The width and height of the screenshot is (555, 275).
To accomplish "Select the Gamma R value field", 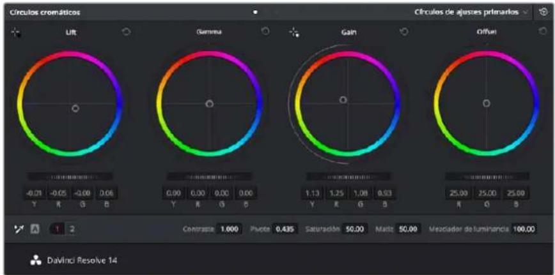I will pos(198,193).
